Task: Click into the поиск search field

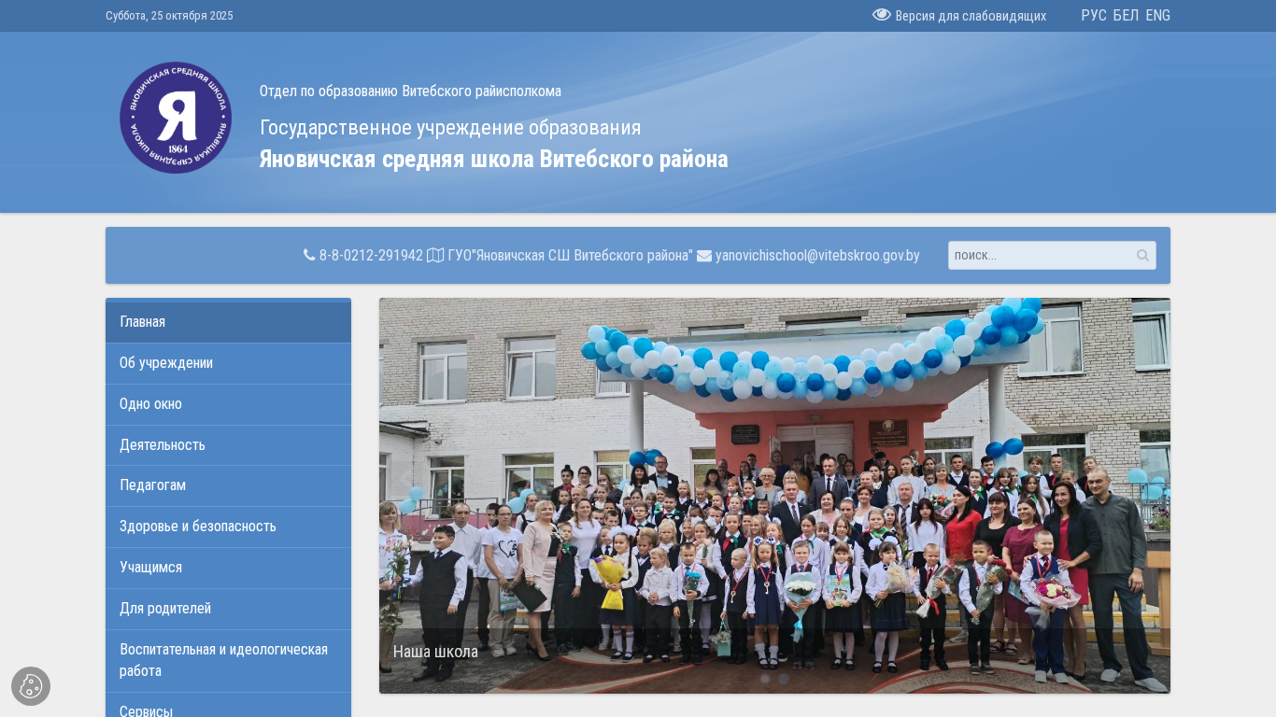Action: click(x=1037, y=256)
